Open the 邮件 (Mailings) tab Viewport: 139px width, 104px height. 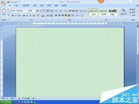click(x=42, y=6)
